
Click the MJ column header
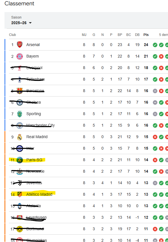point(84,35)
